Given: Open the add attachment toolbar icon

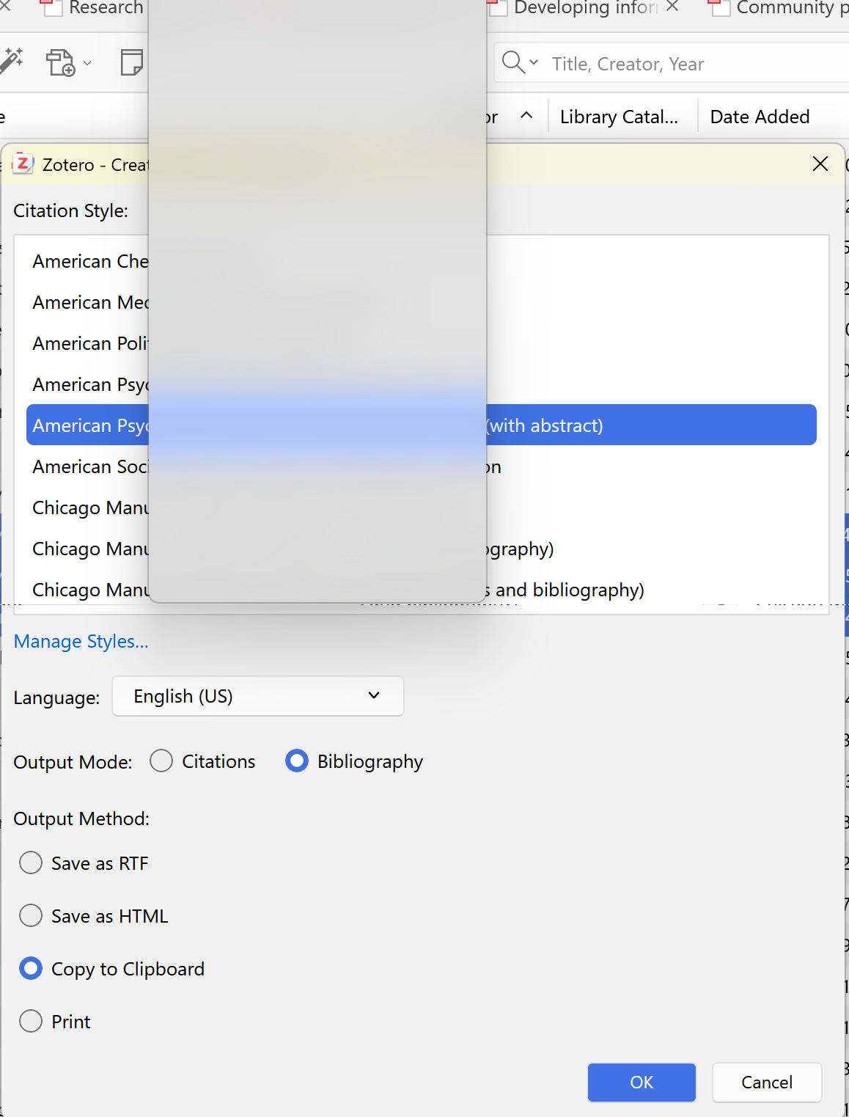Looking at the screenshot, I should (x=61, y=63).
